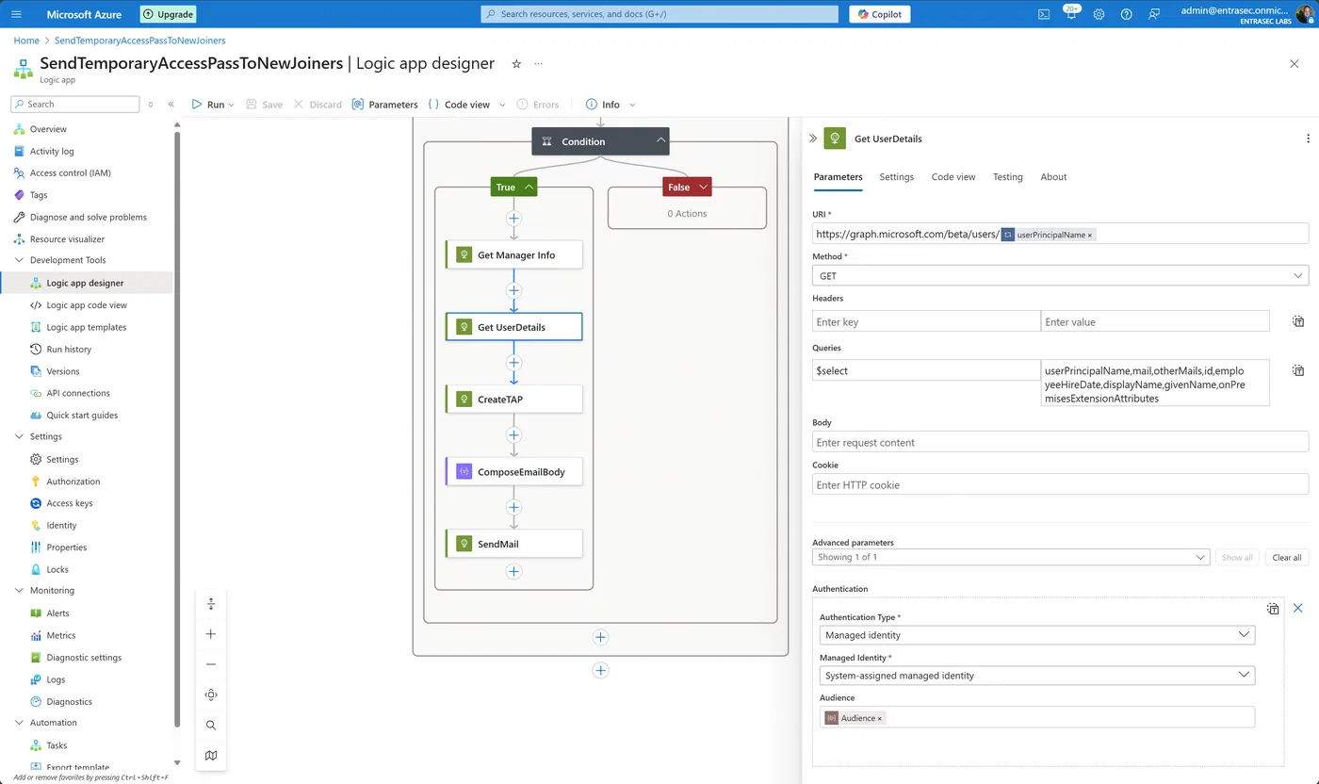This screenshot has width=1319, height=784.
Task: Open the Authentication Type dropdown
Action: [x=1037, y=635]
